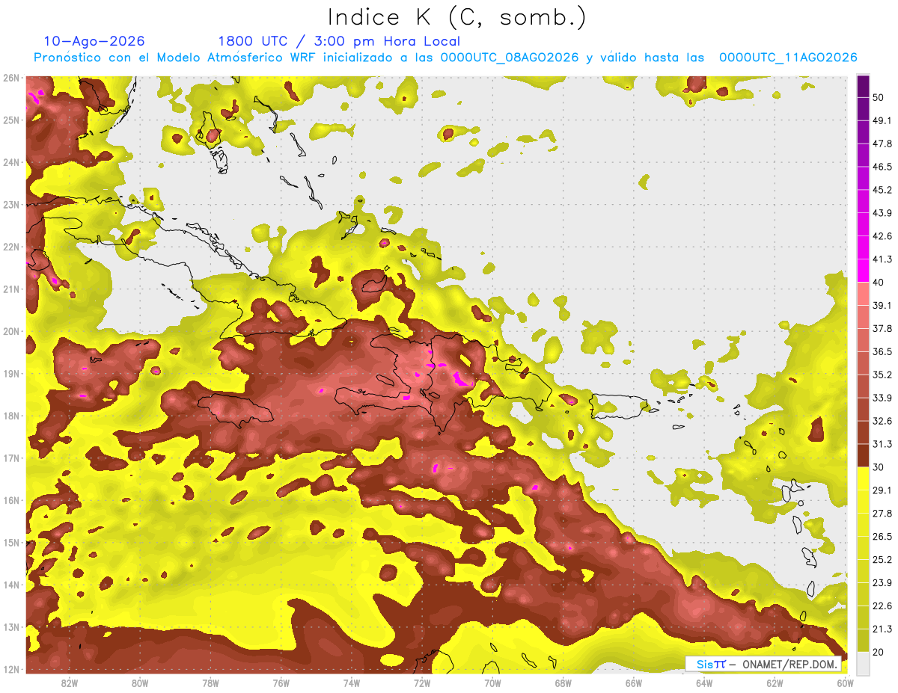Click the '62W' longitude label
The image size is (898, 693).
(775, 683)
